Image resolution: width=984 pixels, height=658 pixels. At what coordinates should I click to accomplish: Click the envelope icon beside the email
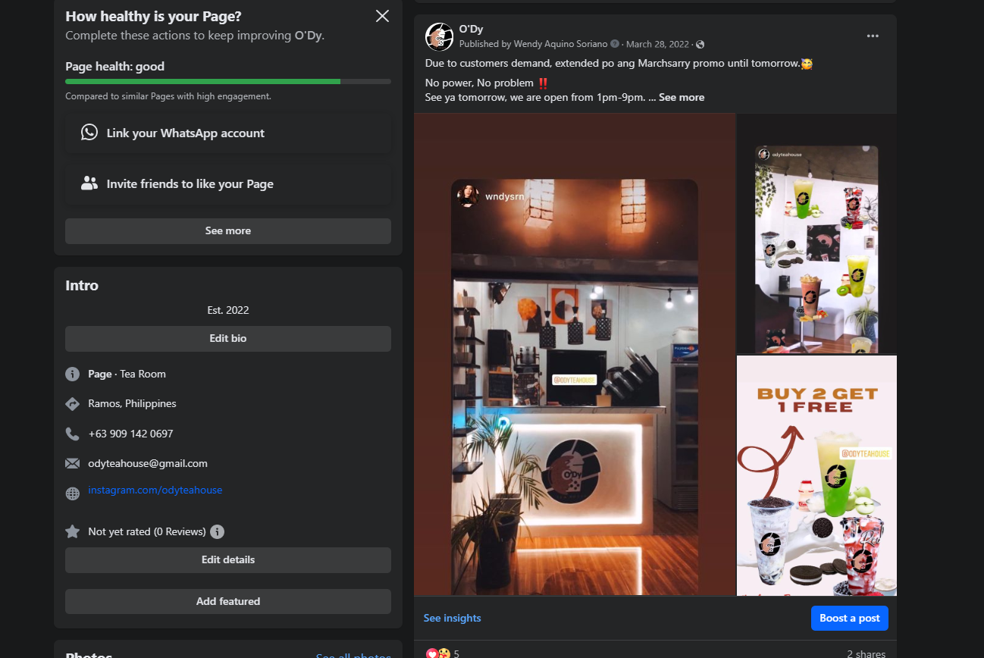tap(73, 463)
